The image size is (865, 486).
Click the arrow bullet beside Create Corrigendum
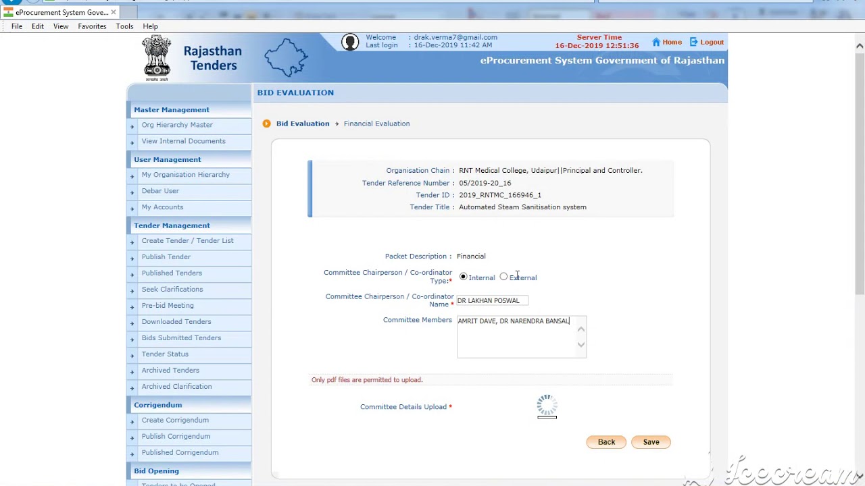click(132, 422)
